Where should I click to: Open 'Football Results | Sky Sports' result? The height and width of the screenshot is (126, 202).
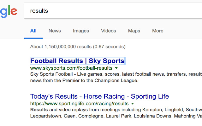click(x=77, y=61)
